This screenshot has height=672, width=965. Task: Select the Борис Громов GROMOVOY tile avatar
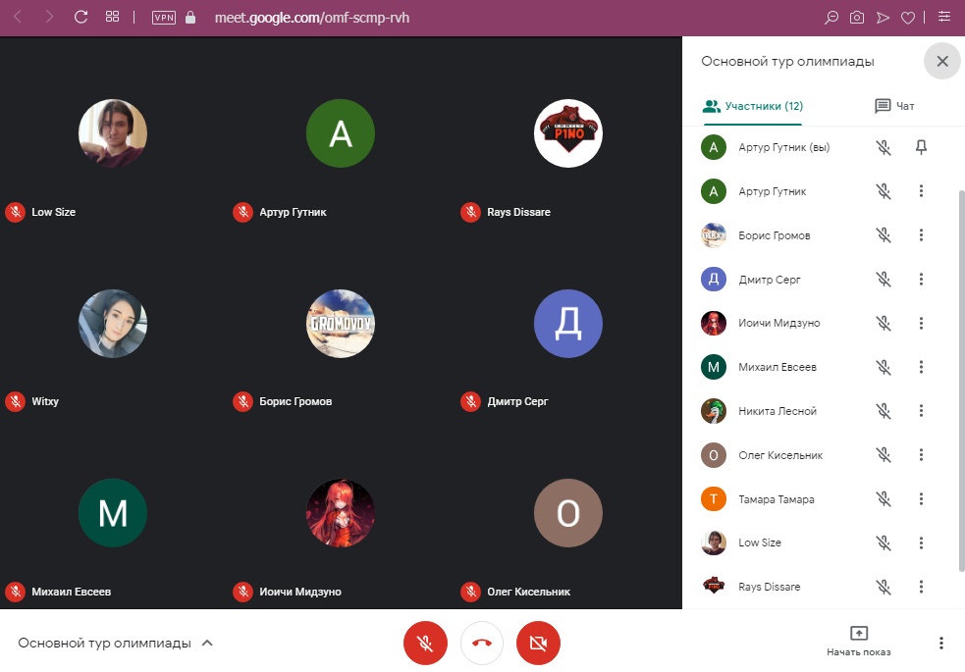click(x=341, y=324)
